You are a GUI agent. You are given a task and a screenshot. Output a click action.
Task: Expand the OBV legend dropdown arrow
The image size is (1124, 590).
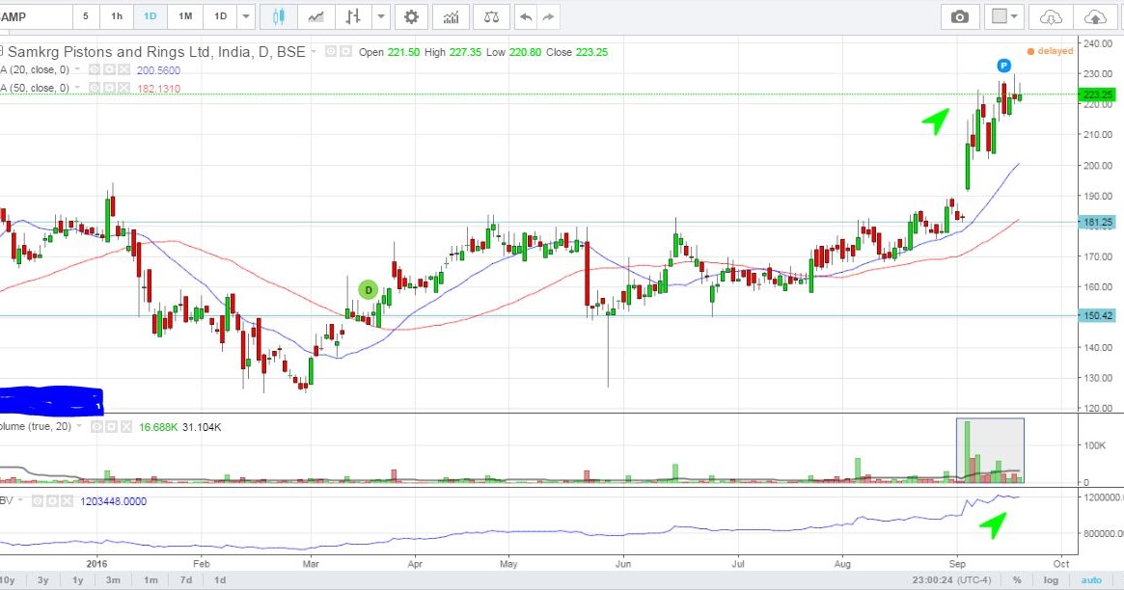pyautogui.click(x=20, y=500)
